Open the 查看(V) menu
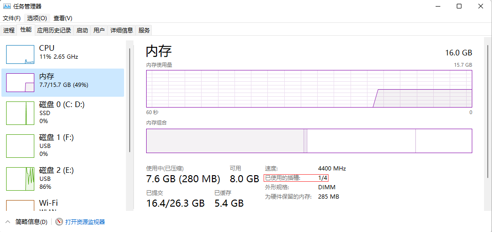The image size is (492, 232). [x=62, y=18]
